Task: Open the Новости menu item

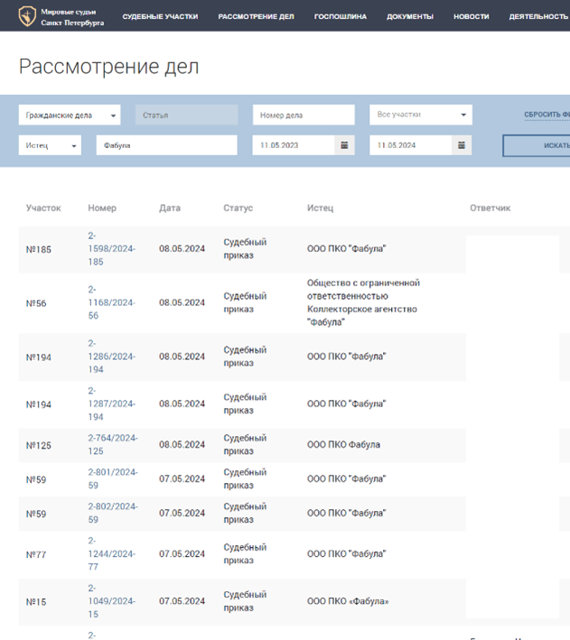Action: [x=471, y=16]
